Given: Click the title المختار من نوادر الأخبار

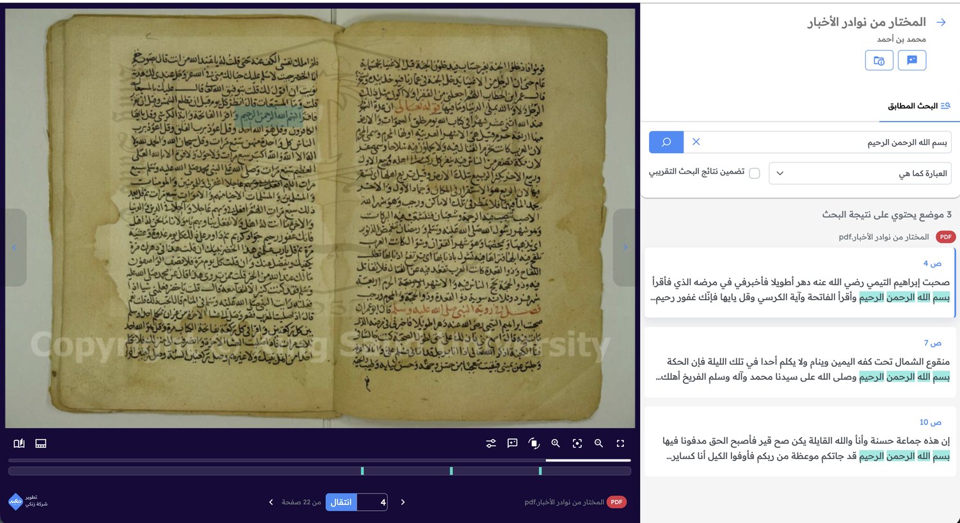Looking at the screenshot, I should tap(867, 22).
